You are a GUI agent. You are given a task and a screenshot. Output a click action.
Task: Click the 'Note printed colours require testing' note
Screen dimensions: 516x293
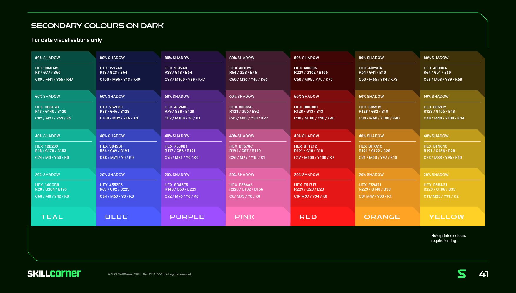[x=448, y=238]
